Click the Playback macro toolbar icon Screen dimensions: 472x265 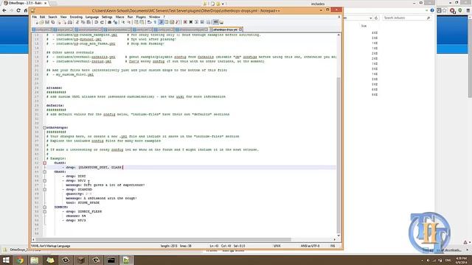tap(197, 22)
